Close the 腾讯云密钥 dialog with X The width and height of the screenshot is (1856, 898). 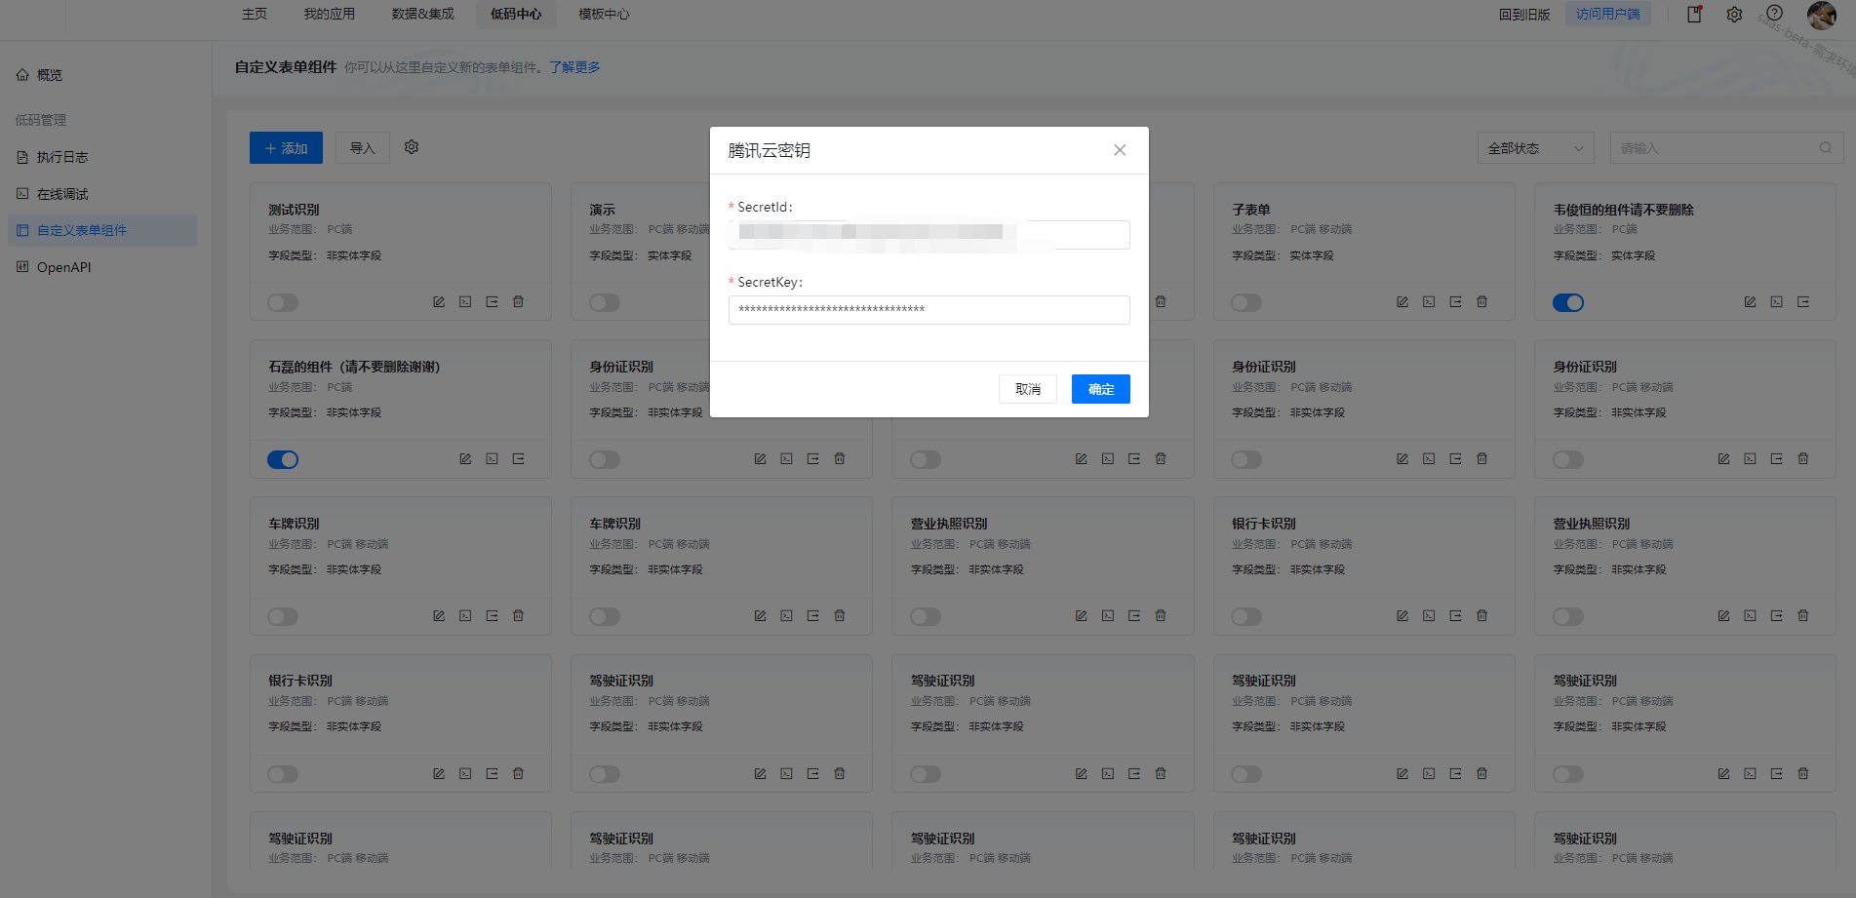[1120, 150]
